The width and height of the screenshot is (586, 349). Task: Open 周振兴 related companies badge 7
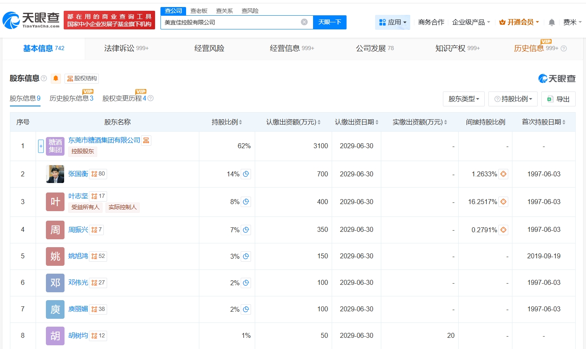pyautogui.click(x=96, y=230)
